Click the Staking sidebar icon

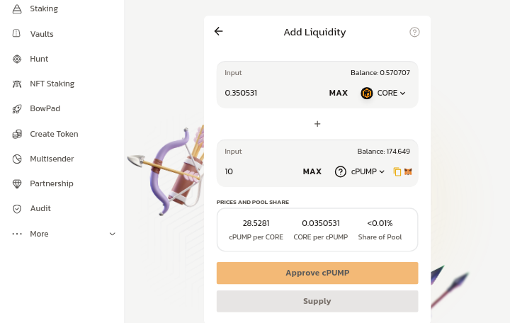(17, 9)
